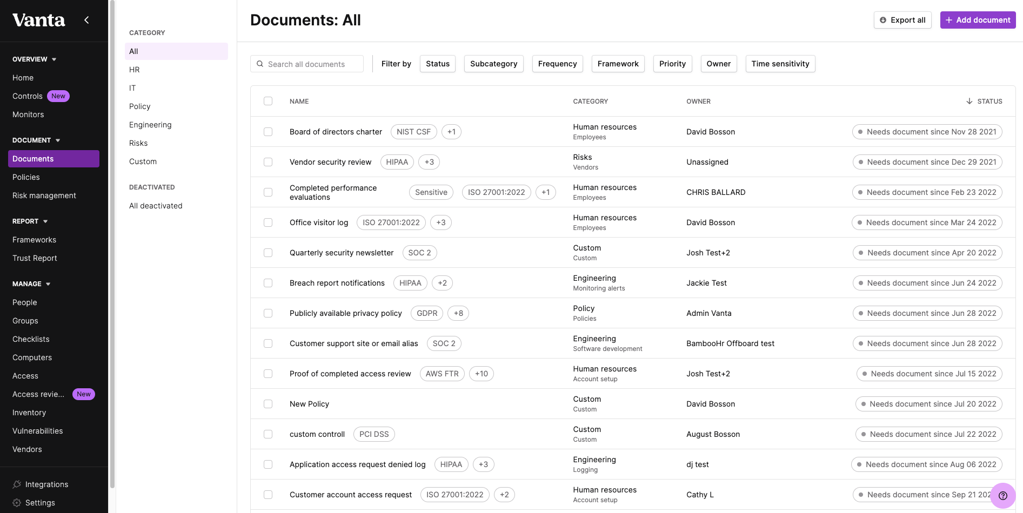Collapse the REPORT sidebar section

[30, 221]
